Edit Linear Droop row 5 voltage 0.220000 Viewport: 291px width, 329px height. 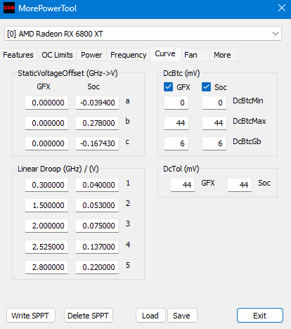tap(97, 267)
